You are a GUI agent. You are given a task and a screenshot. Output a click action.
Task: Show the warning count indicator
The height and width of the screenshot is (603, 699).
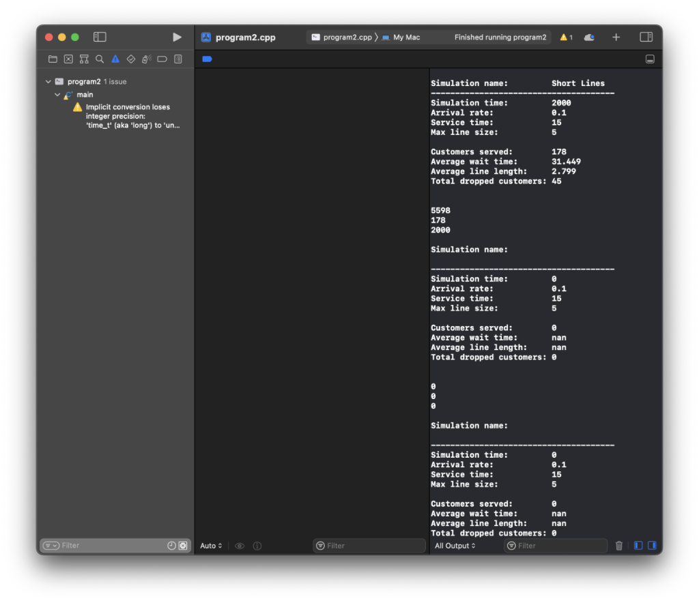(566, 38)
